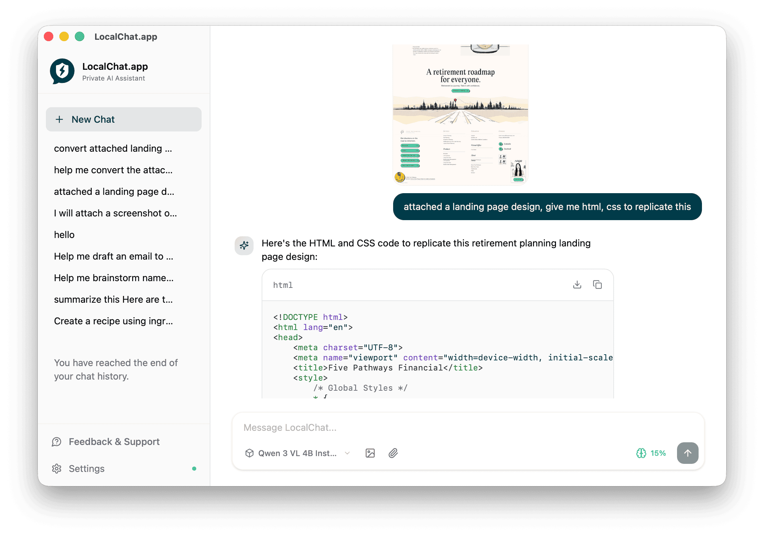Open the attached landing page thumbnail

tap(460, 115)
